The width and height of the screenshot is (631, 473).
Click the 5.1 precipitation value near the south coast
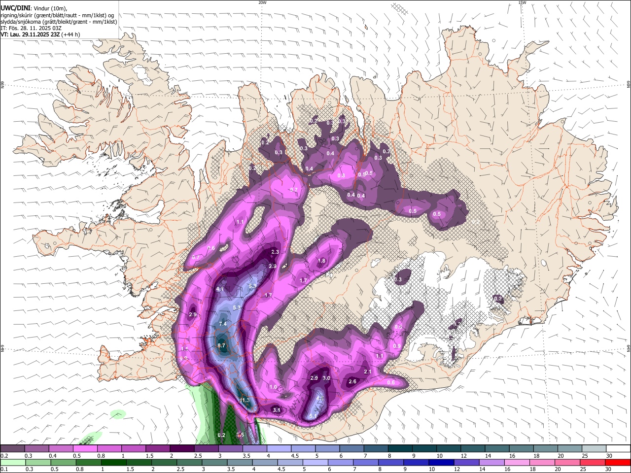[x=313, y=416]
